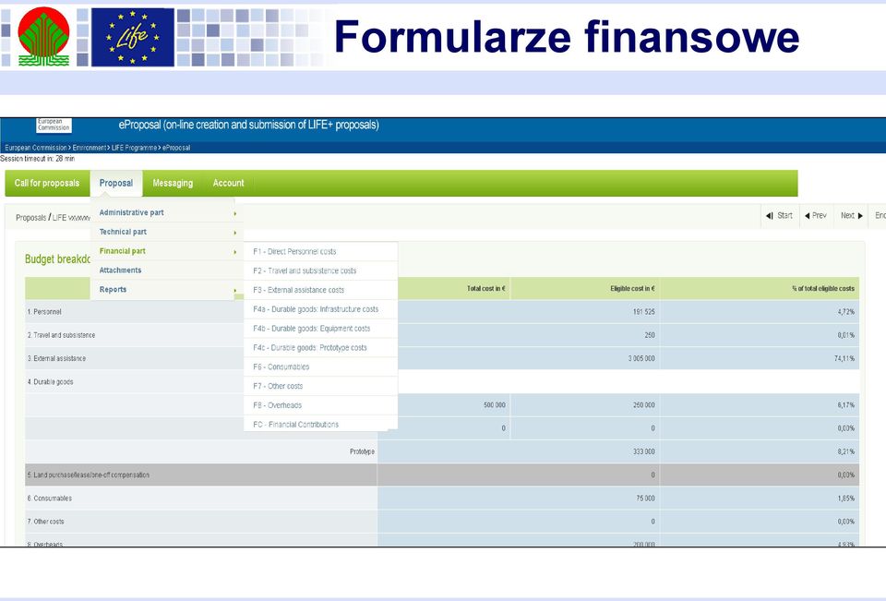Open F4c - Durable goods: Prototype costs
This screenshot has width=886, height=601.
pyautogui.click(x=320, y=348)
